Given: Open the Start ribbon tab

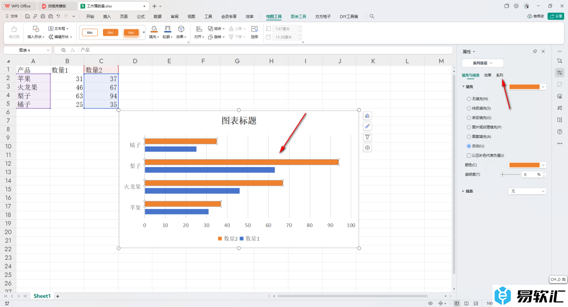Looking at the screenshot, I should [90, 16].
